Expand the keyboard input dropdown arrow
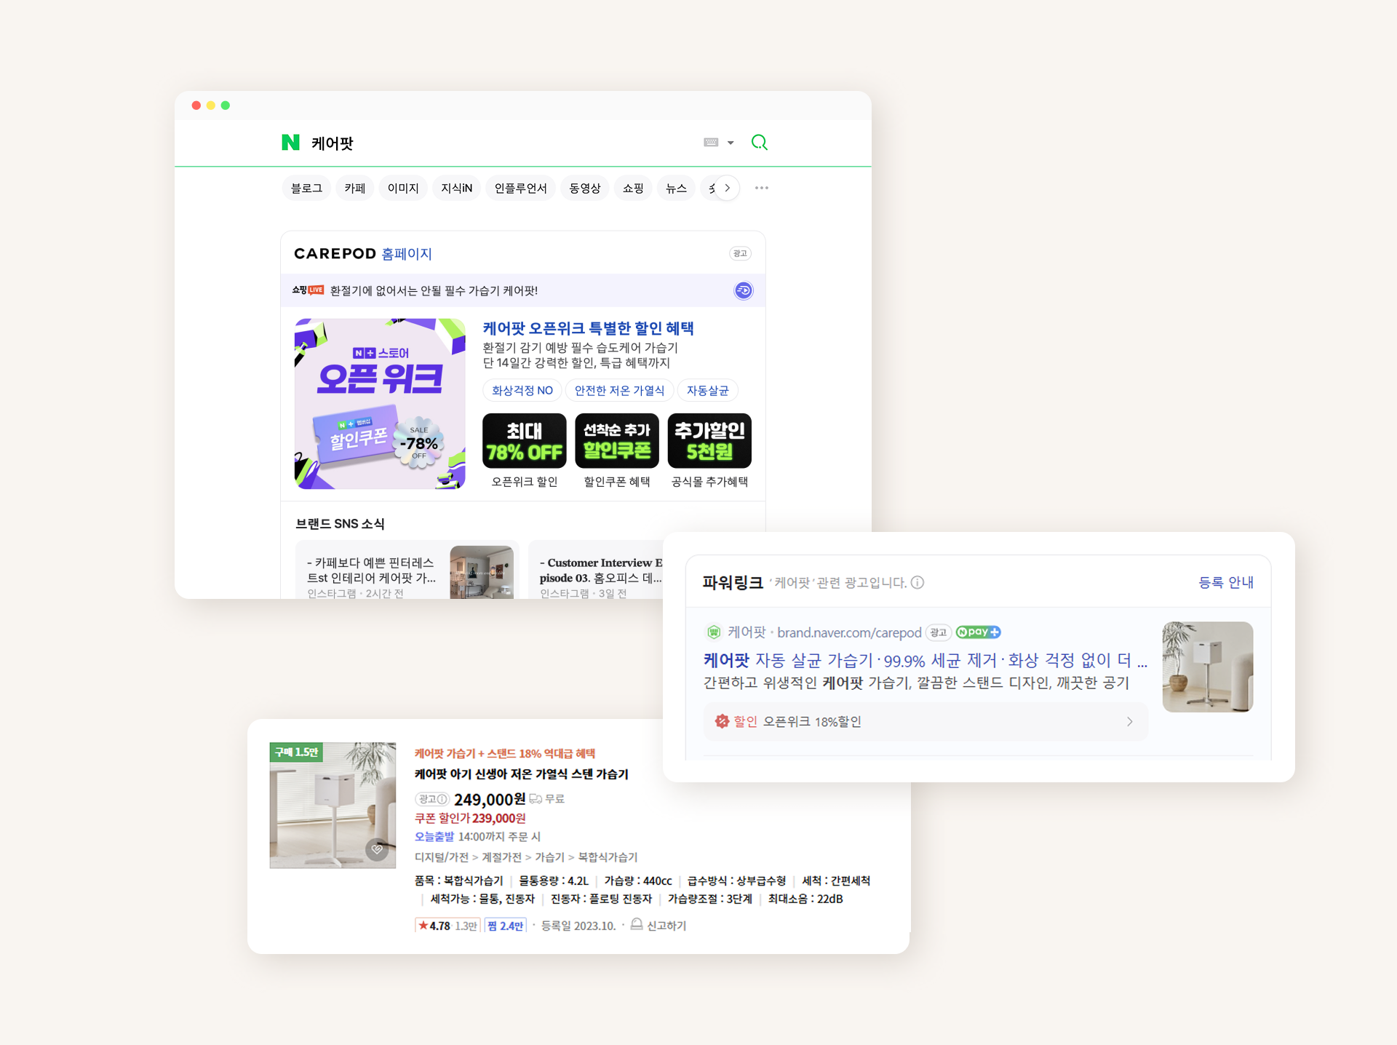 click(731, 143)
